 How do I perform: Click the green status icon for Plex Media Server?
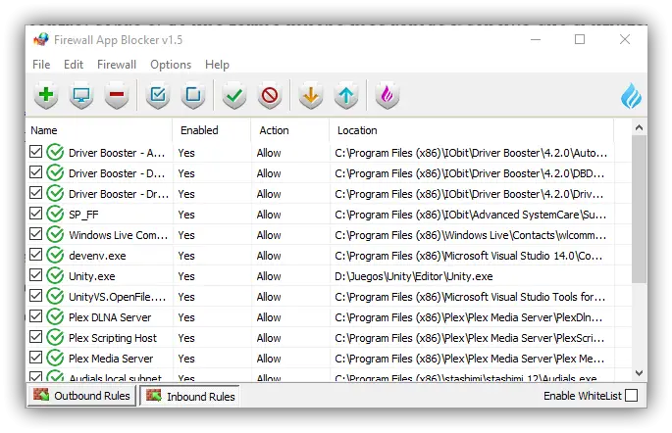pos(55,359)
